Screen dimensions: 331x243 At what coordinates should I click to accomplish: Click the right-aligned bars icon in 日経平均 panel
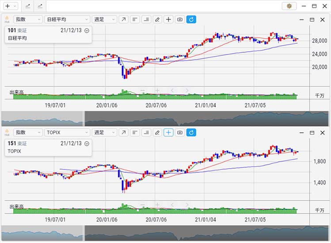coord(146,19)
